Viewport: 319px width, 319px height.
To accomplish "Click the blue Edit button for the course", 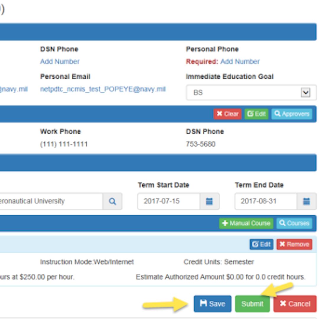I will (261, 244).
